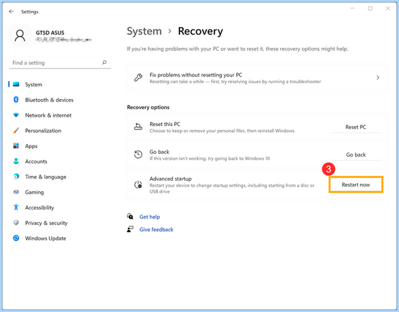The image size is (399, 312).
Task: Click the Get help icon
Action: 130,216
